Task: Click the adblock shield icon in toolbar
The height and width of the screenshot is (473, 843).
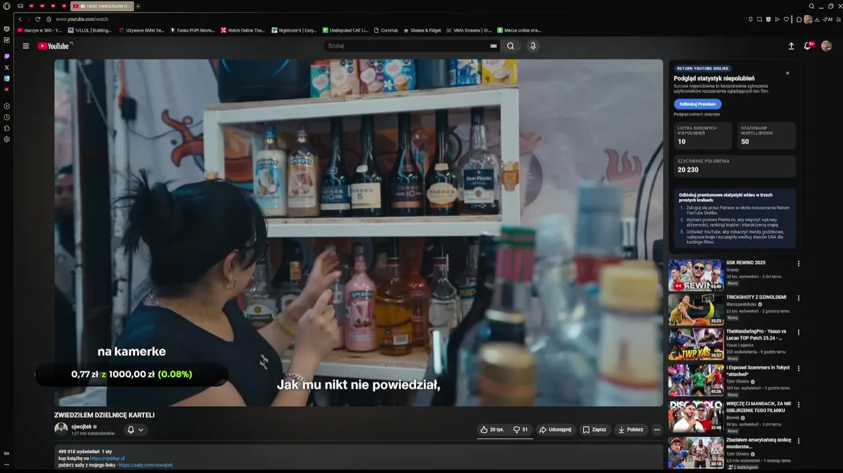Action: [x=768, y=19]
